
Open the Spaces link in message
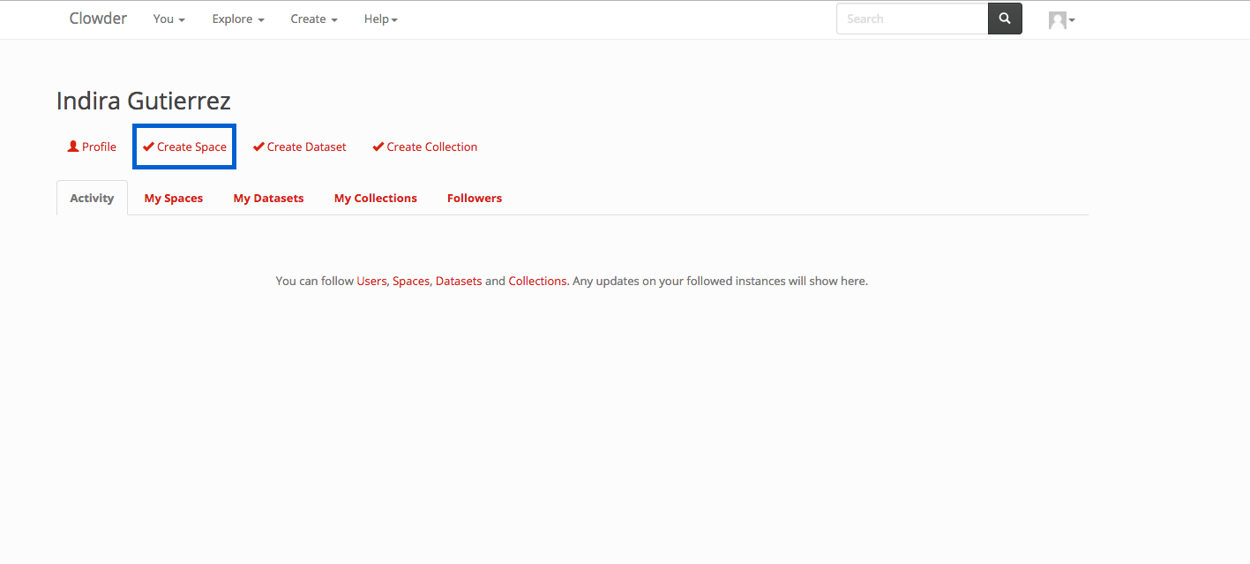(x=410, y=281)
